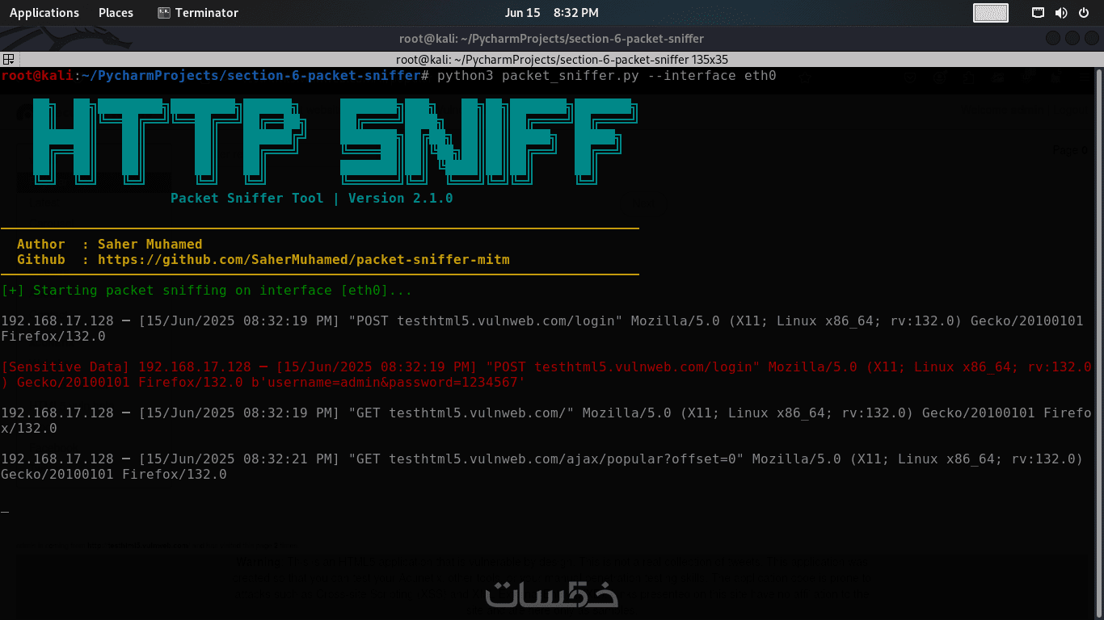Select the workspace switcher box
This screenshot has height=620, width=1104.
(x=991, y=12)
